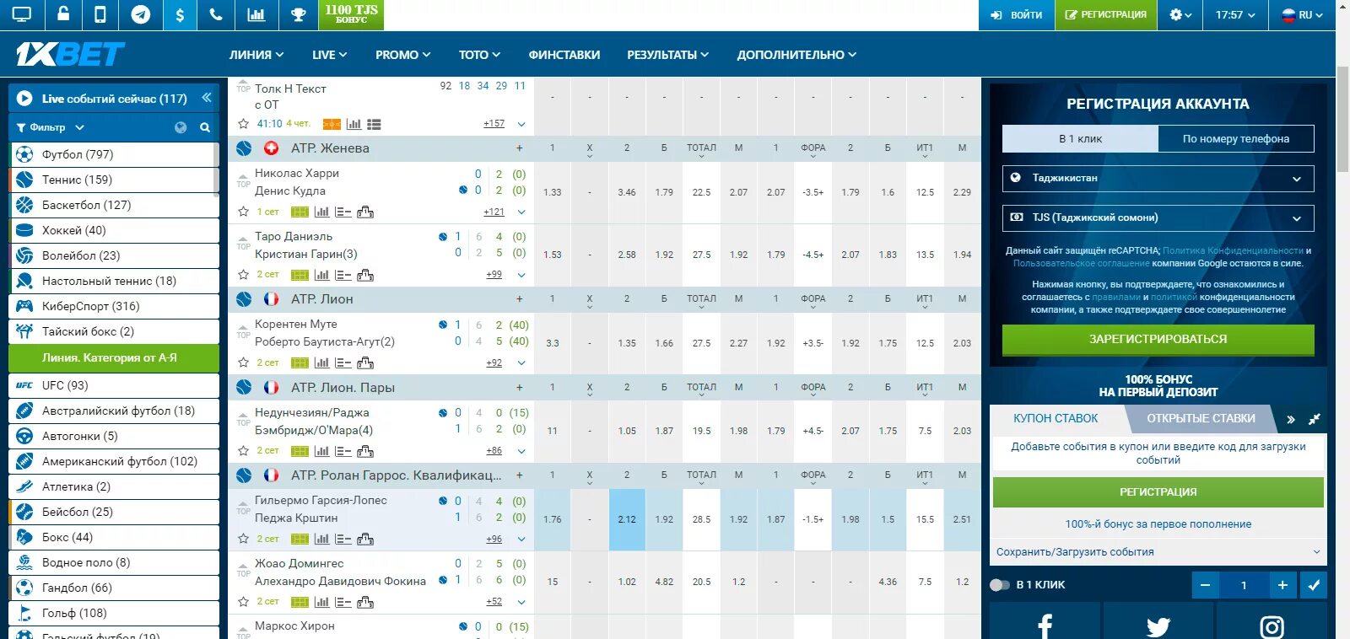Click the dollar payments icon
Image resolution: width=1350 pixels, height=639 pixels.
[180, 14]
